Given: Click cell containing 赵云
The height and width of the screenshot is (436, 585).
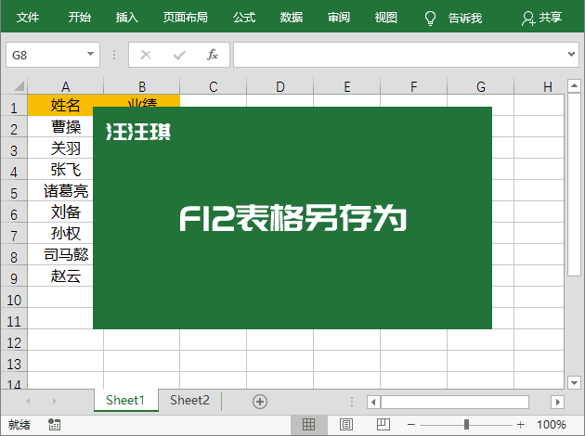Looking at the screenshot, I should [60, 276].
